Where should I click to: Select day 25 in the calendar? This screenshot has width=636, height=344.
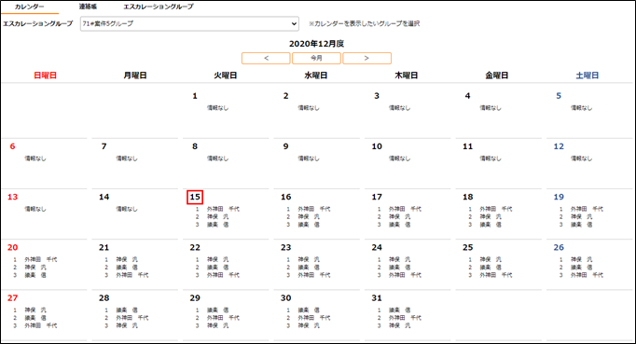tap(467, 247)
